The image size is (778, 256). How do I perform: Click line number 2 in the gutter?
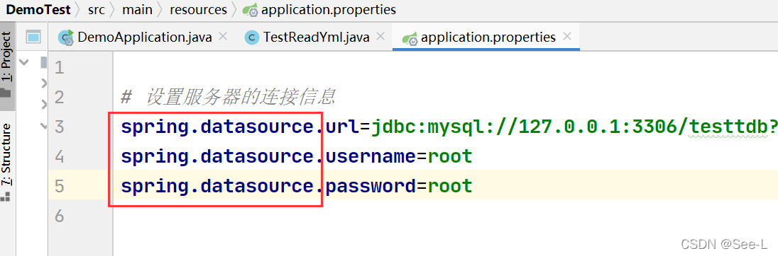(x=60, y=98)
